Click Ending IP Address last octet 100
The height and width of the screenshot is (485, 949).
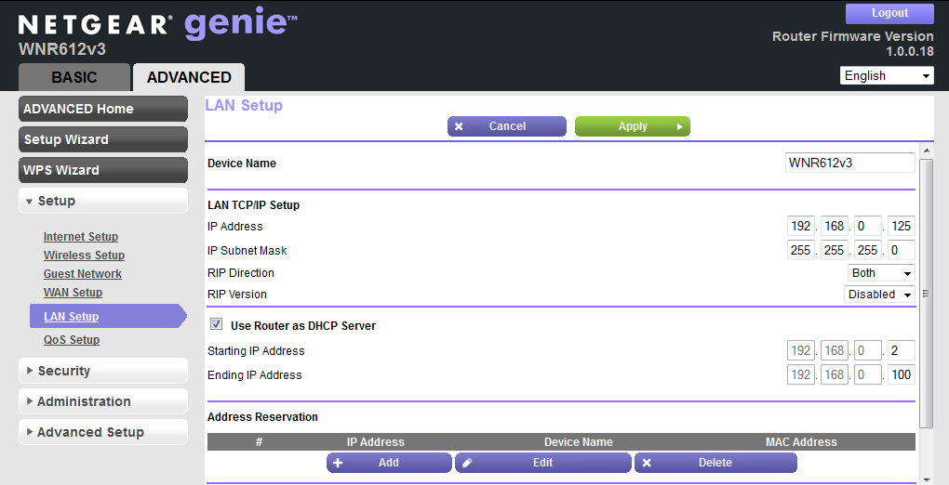(902, 375)
